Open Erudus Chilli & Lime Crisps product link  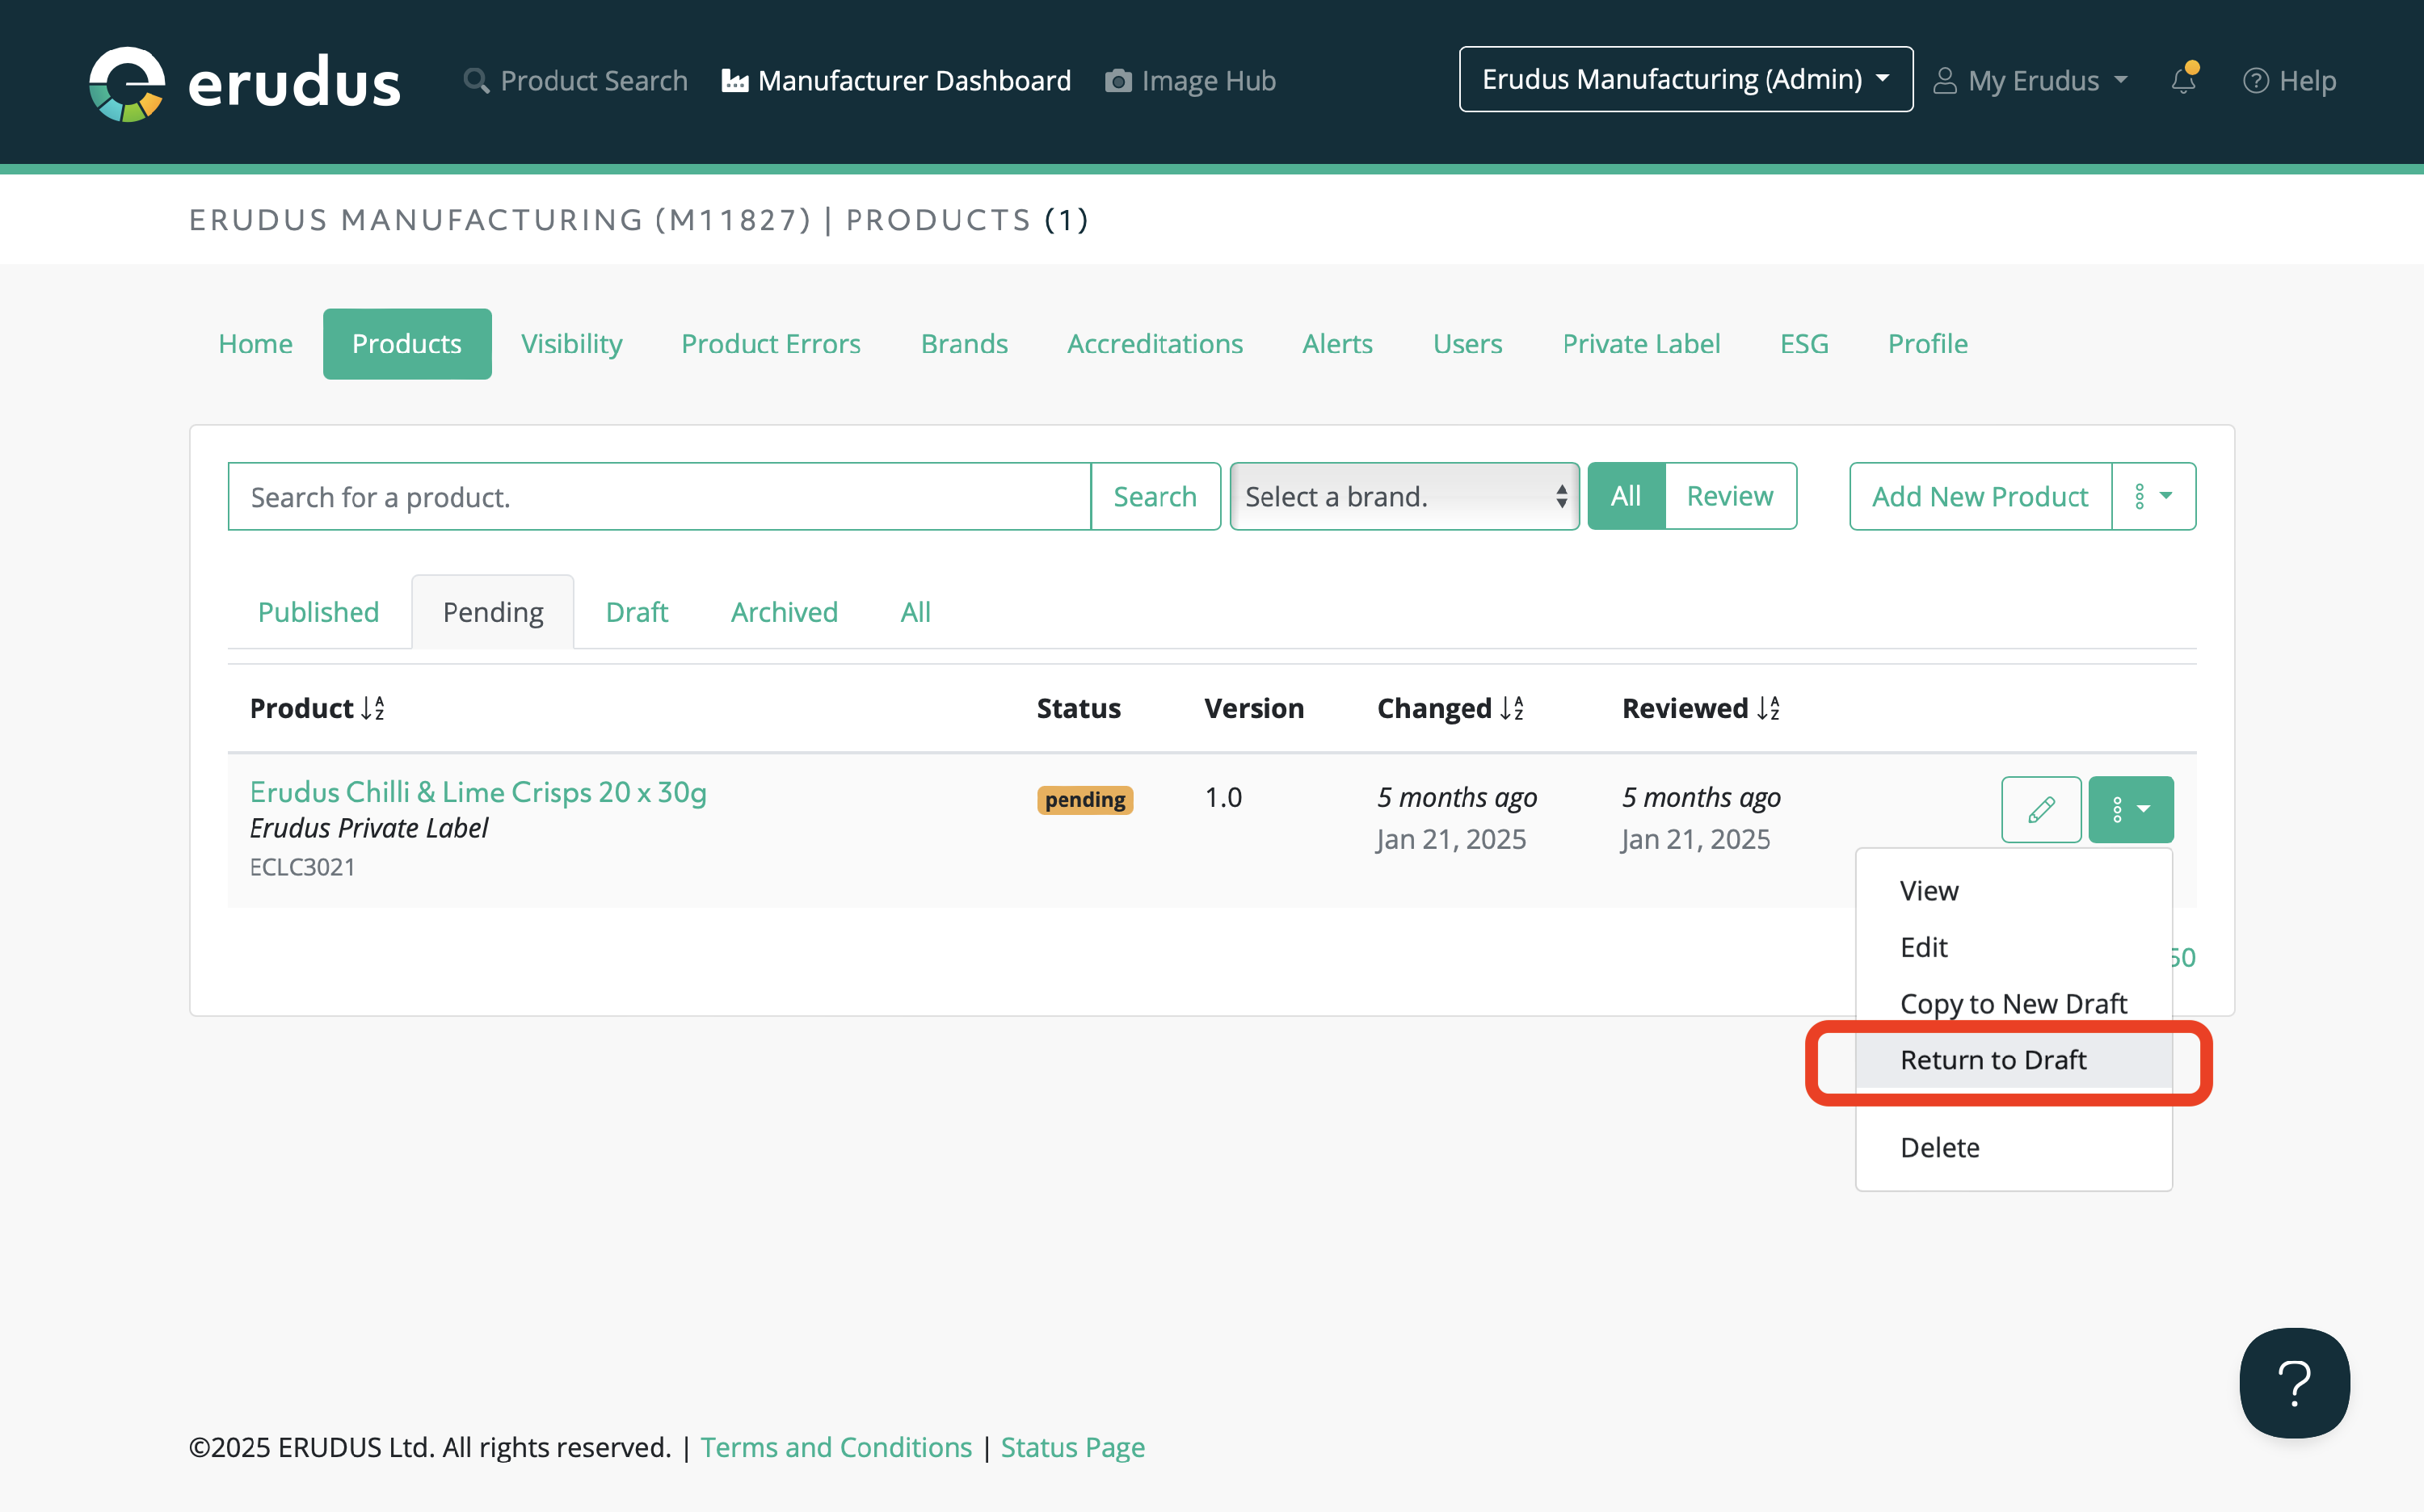point(478,792)
